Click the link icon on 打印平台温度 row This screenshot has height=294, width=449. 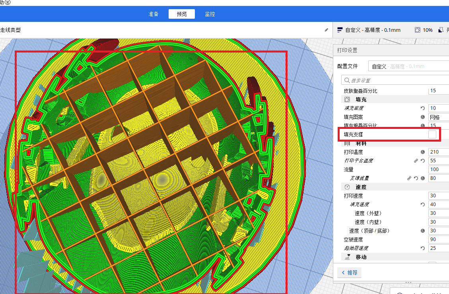pos(416,161)
